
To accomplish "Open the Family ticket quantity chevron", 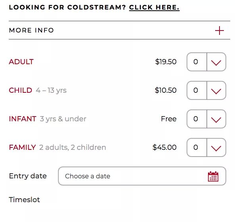I will coord(216,147).
